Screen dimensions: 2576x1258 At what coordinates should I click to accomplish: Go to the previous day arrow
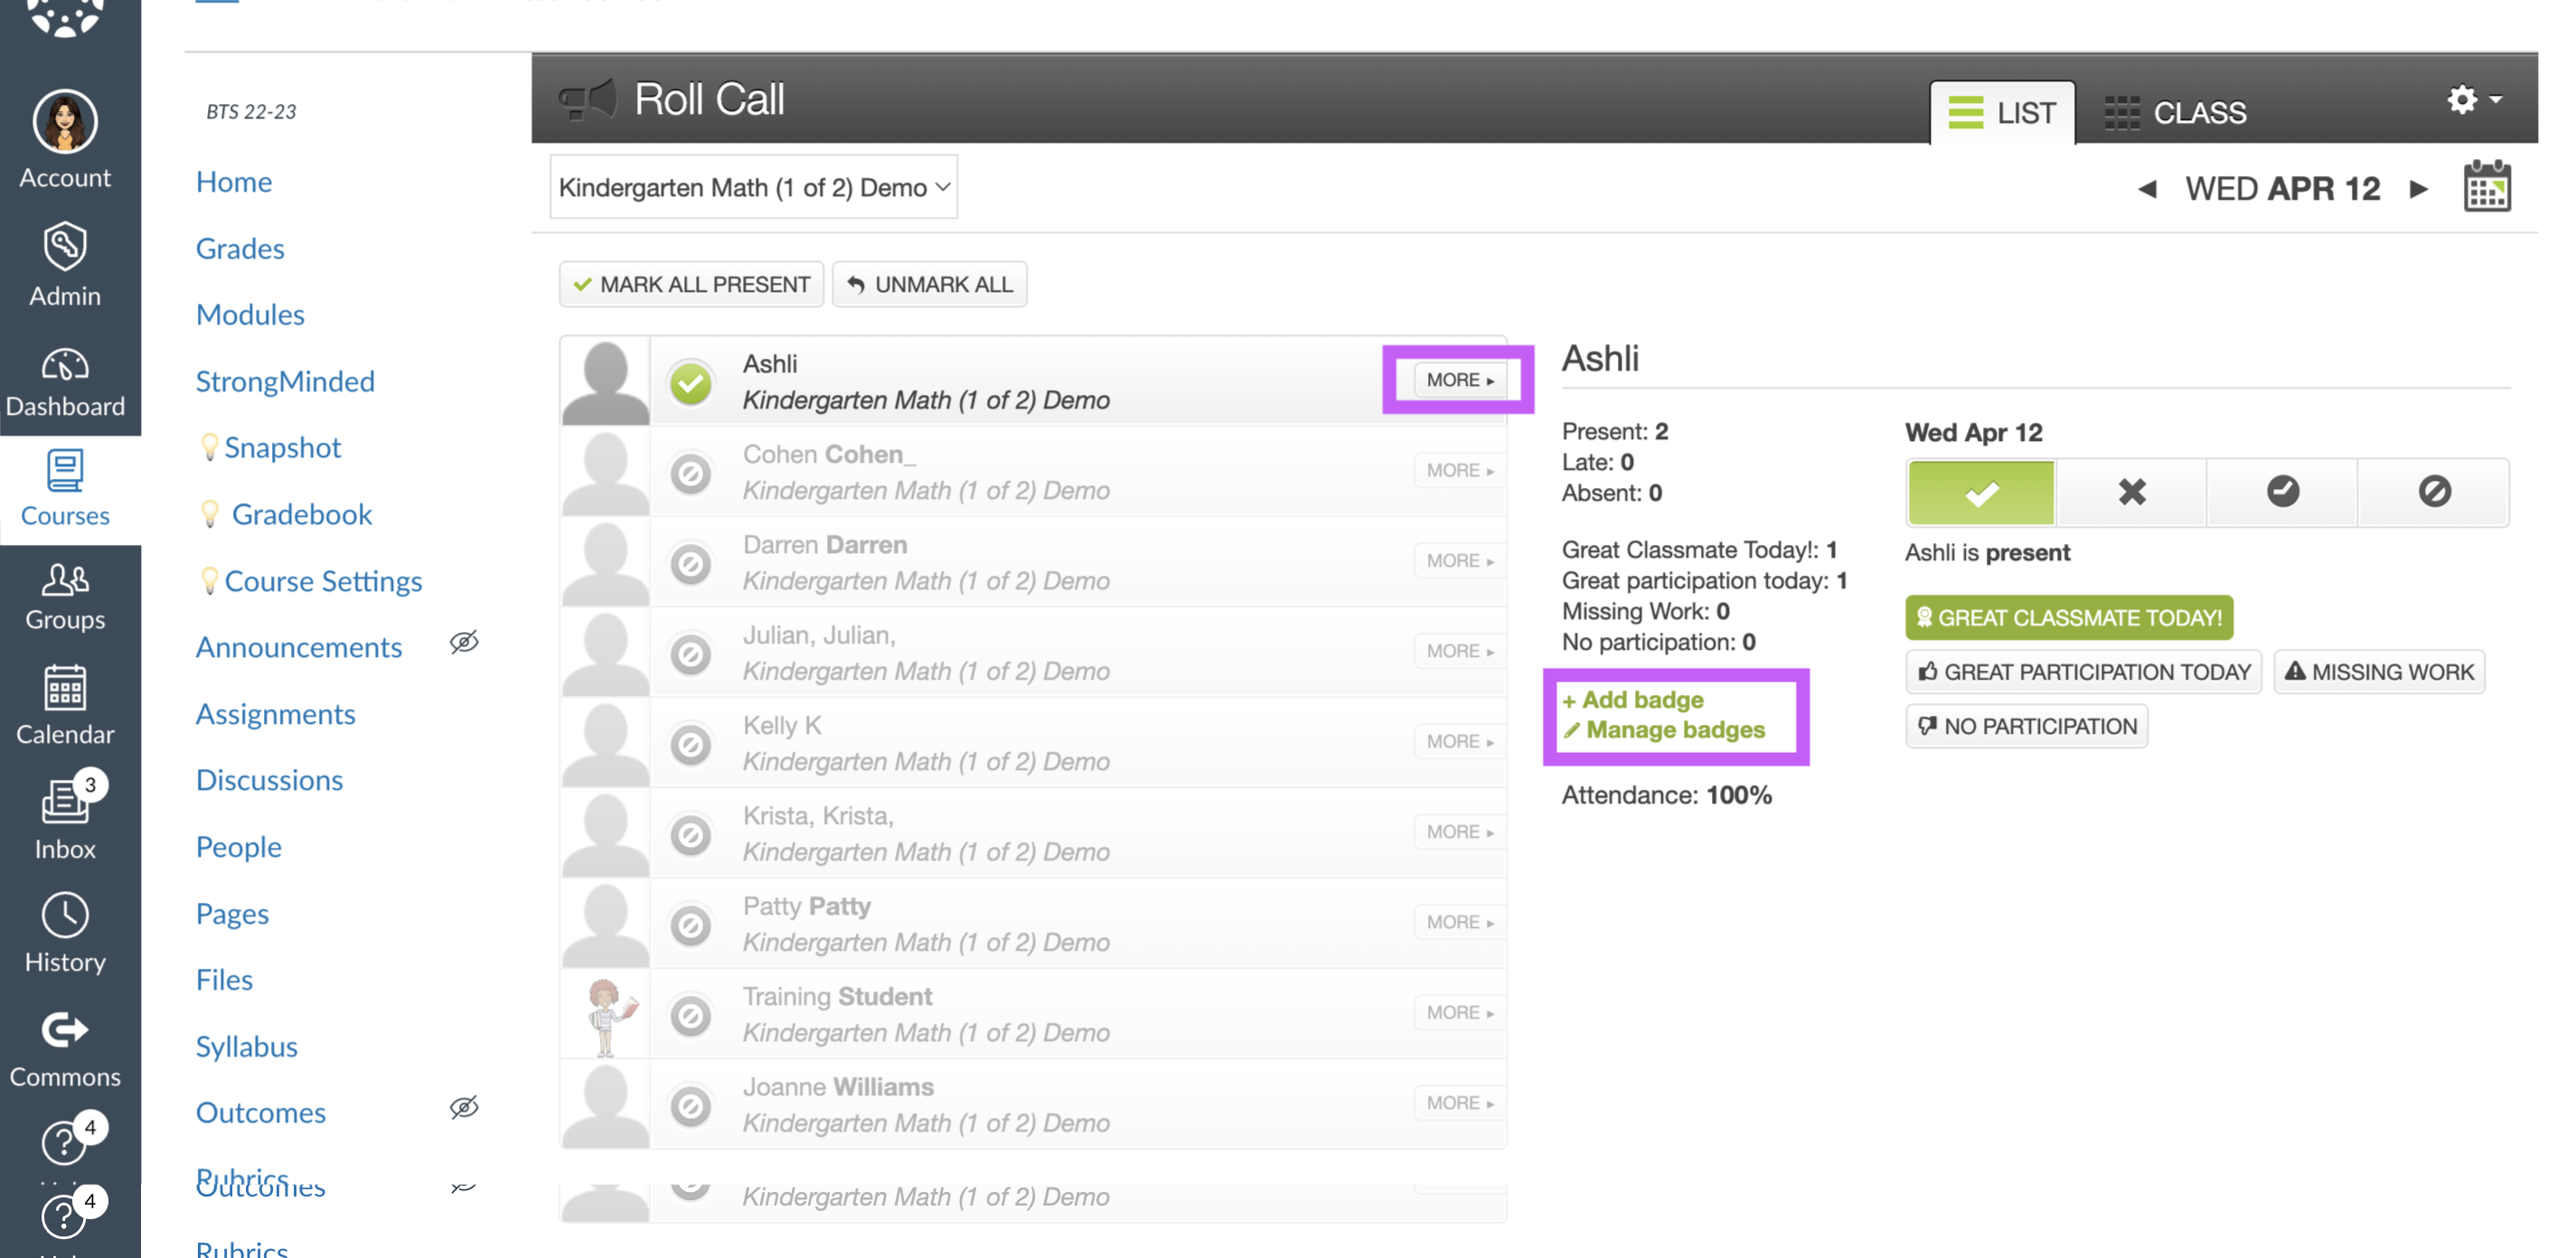pyautogui.click(x=2146, y=188)
